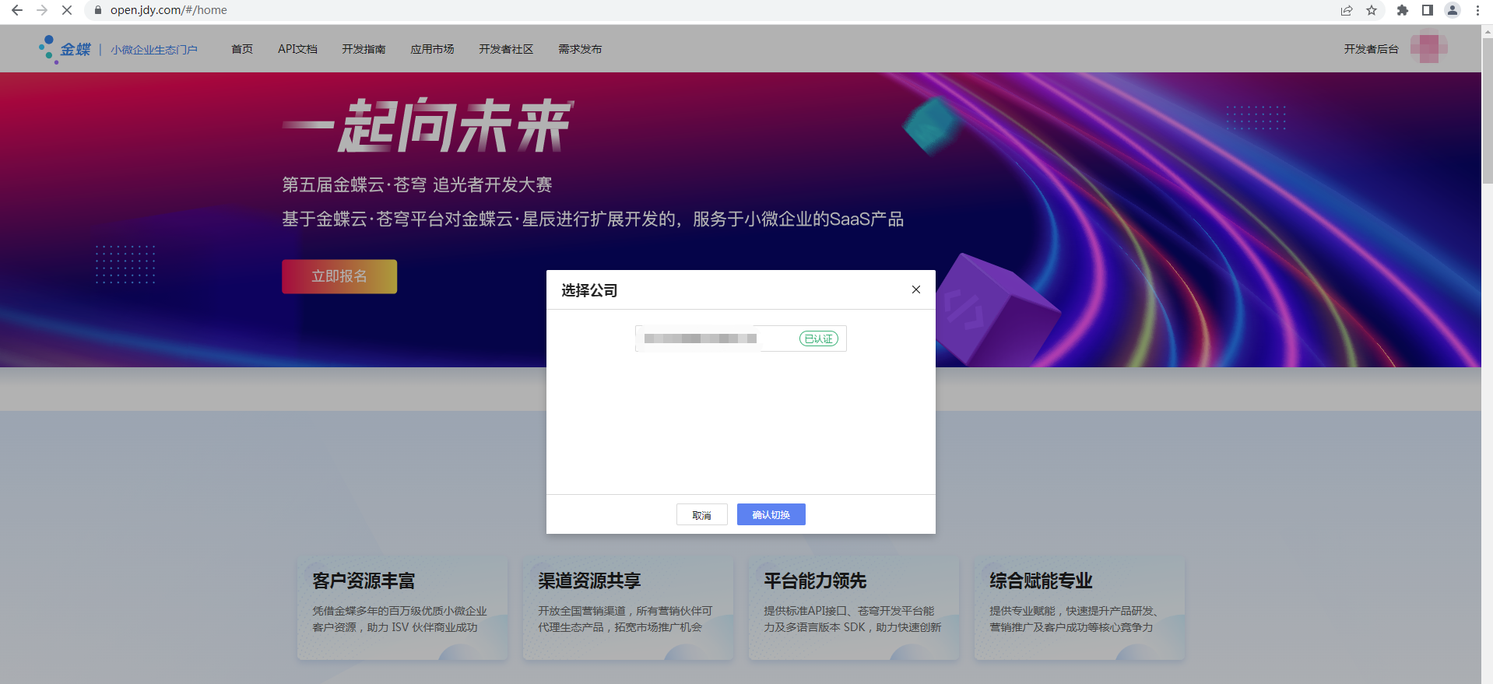
Task: Click the 客户资源丰富 card
Action: coord(402,609)
